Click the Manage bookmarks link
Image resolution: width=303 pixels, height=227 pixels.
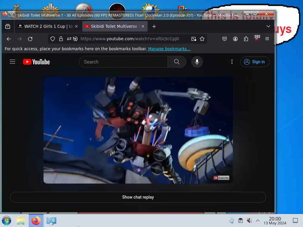tap(169, 49)
